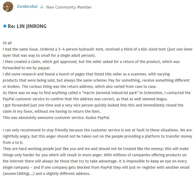Click the line 'I got forwarded just one time'
Viewport: 196px width, 178px height.
[x=29, y=105]
